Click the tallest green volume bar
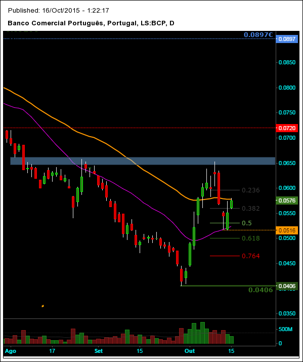Screen dimensions: 303x362 (202, 333)
